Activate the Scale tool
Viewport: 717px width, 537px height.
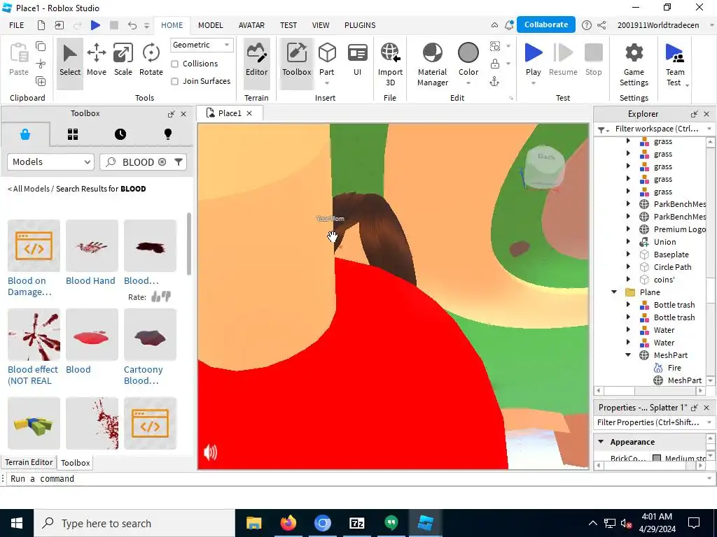coord(123,60)
